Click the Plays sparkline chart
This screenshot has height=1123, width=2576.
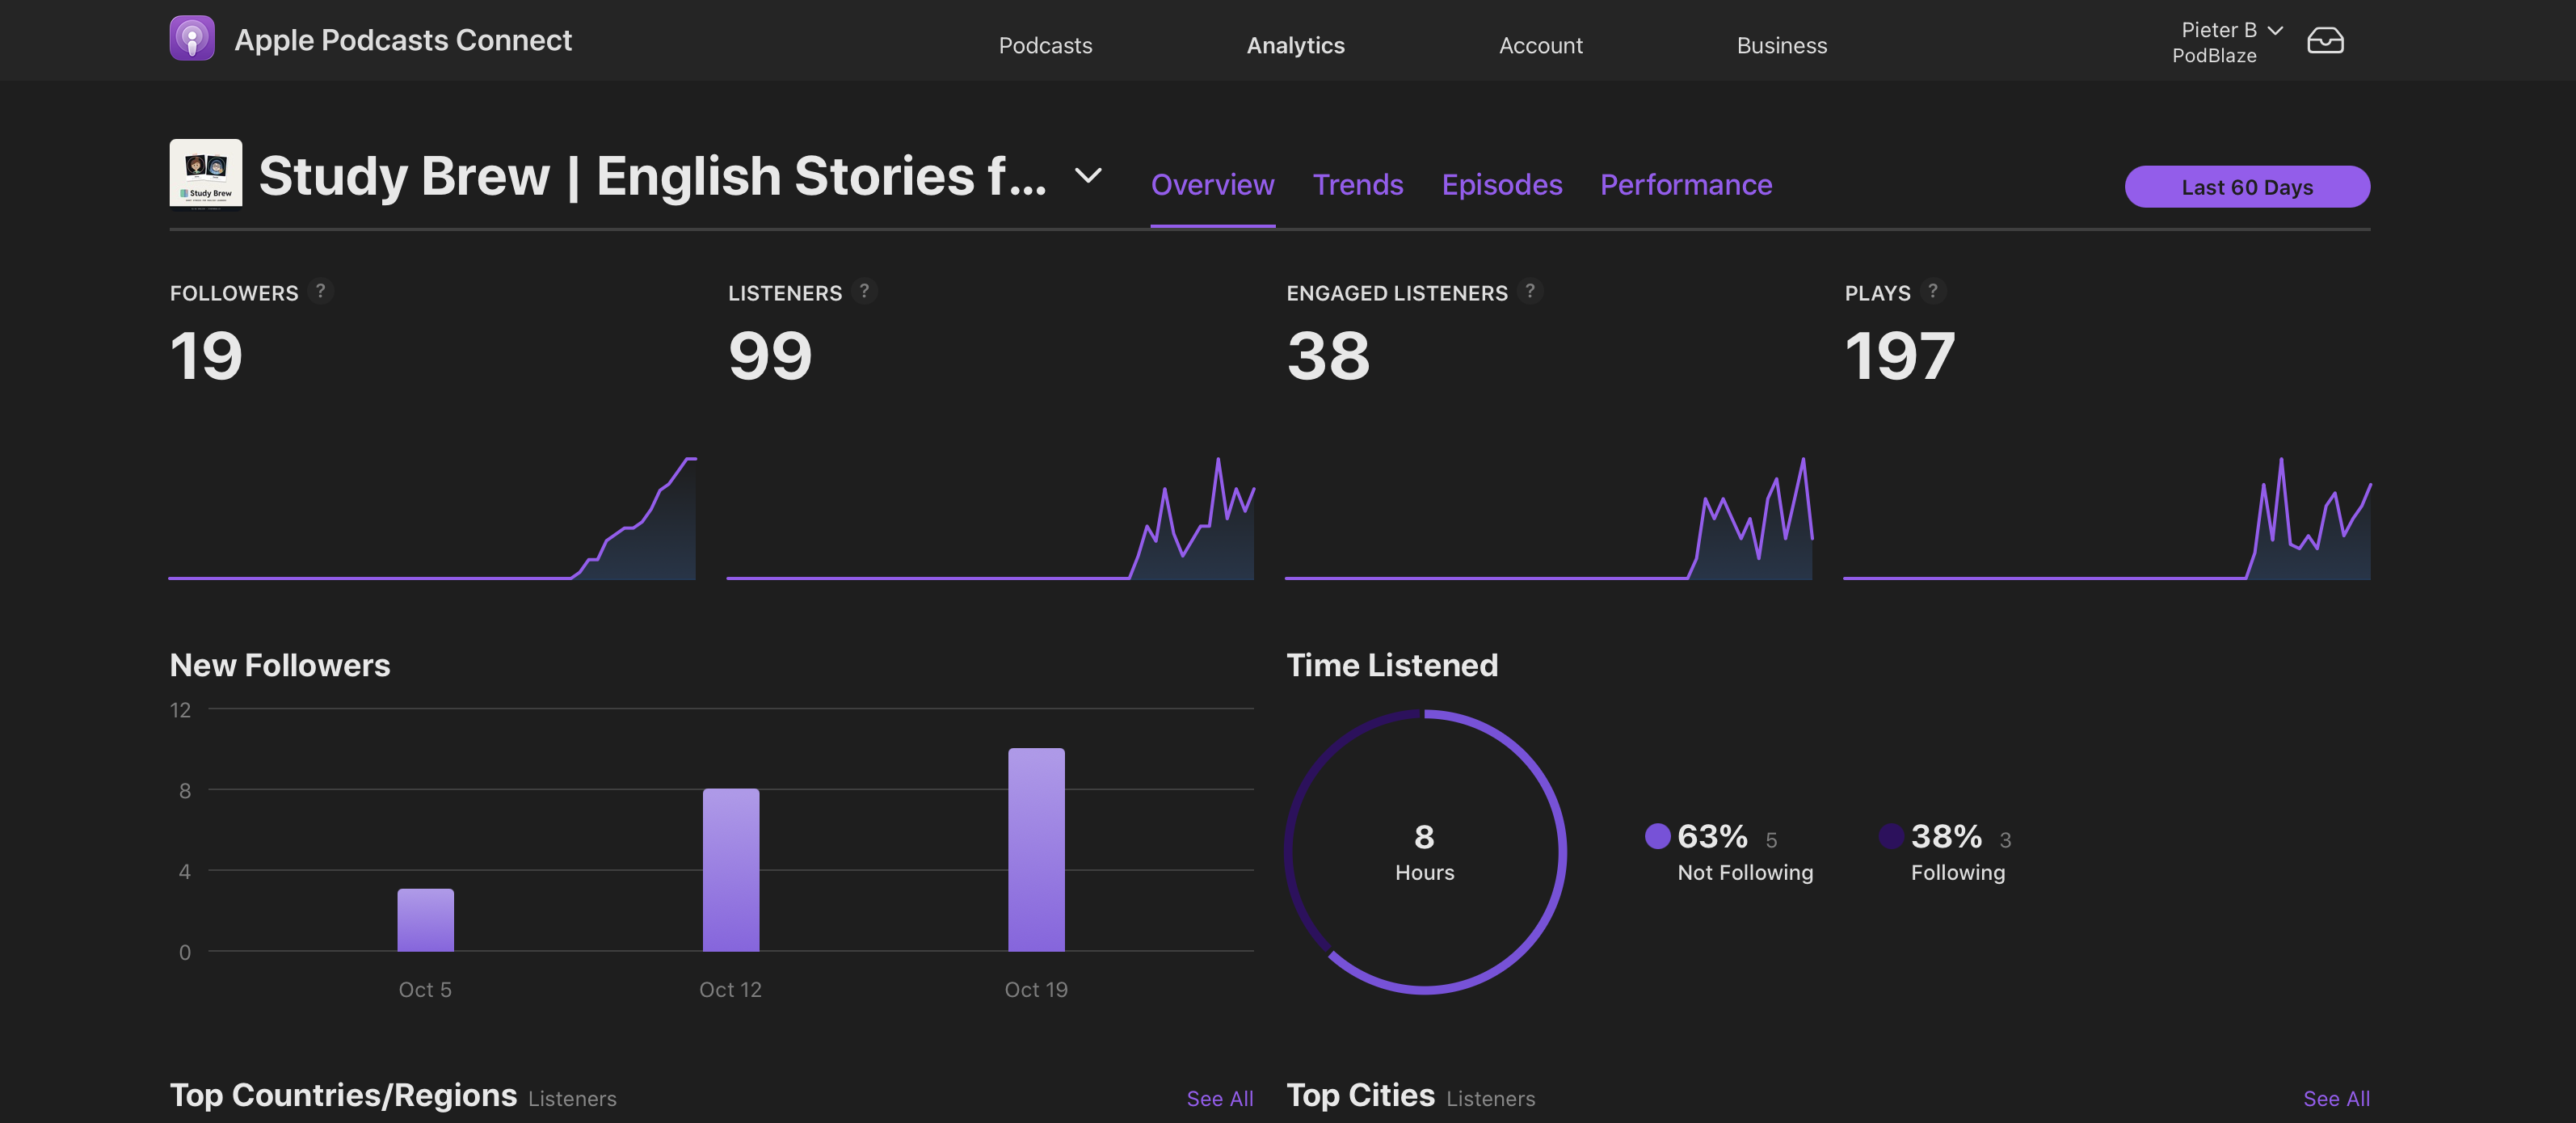[2107, 518]
